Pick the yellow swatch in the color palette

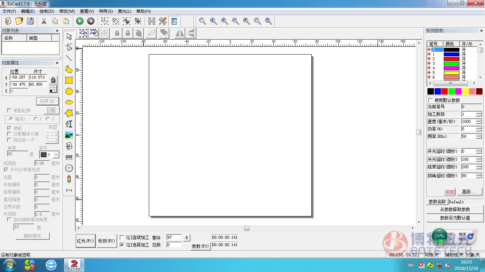point(465,91)
